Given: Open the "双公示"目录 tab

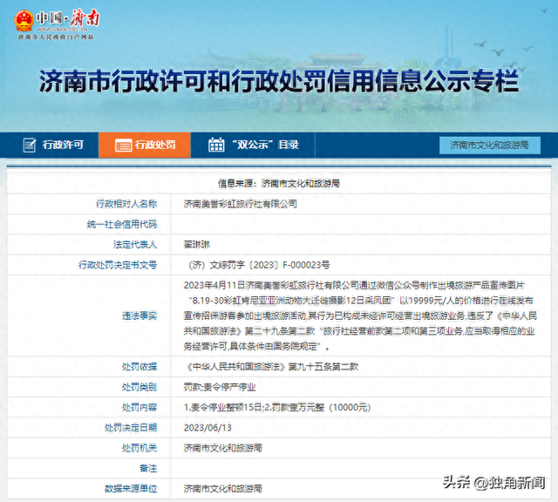Looking at the screenshot, I should coord(253,145).
